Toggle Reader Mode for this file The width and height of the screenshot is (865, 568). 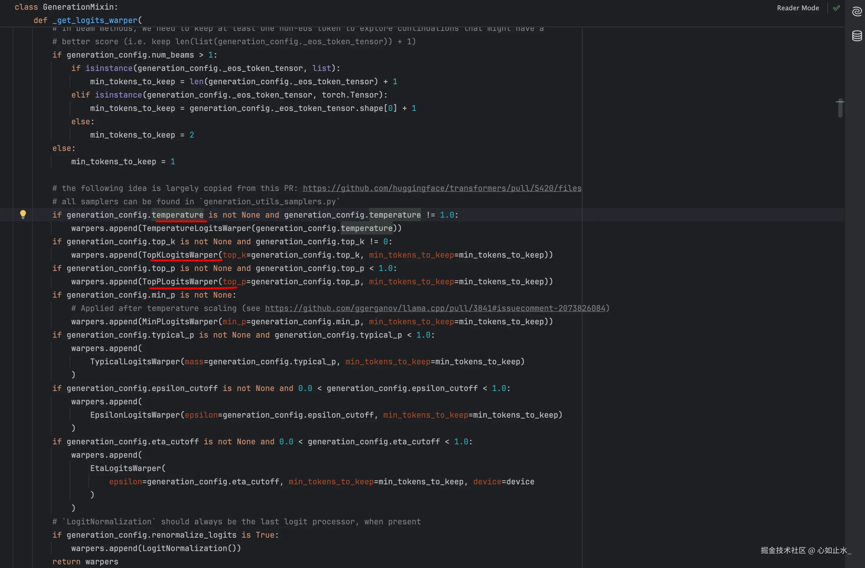coord(798,8)
